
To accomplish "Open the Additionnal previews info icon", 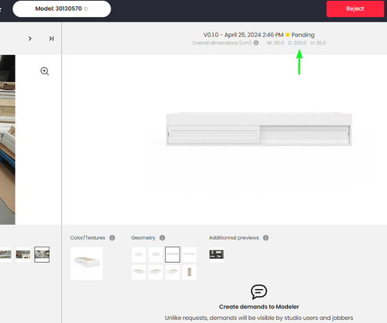I will click(x=265, y=238).
